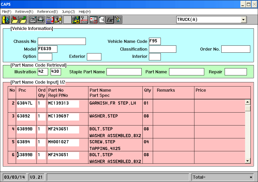Click the flashlight toolbar icon
The image size is (258, 182).
tap(118, 20)
